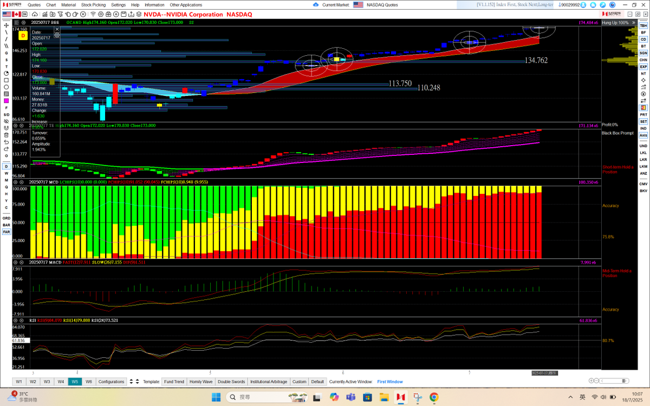This screenshot has width=650, height=406.
Task: Click the share/export toolbar icon
Action: pos(131,14)
